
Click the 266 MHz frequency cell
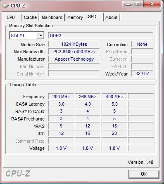pyautogui.click(x=88, y=97)
